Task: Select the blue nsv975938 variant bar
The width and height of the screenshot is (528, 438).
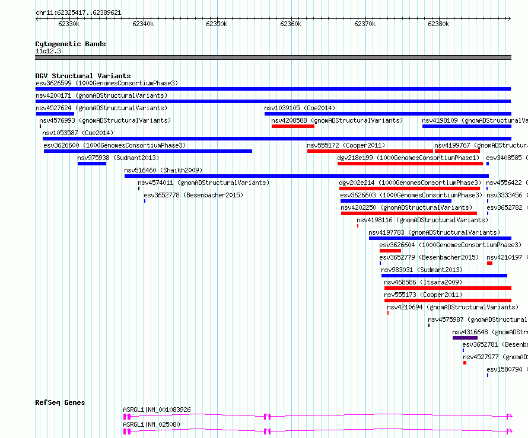Action: pos(92,164)
